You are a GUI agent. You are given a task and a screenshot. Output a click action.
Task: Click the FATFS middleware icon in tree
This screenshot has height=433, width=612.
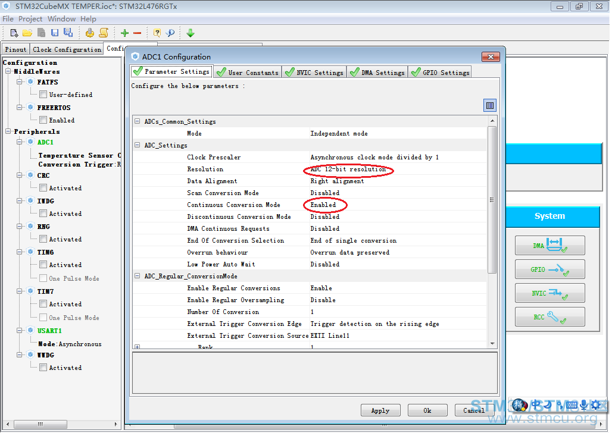30,81
